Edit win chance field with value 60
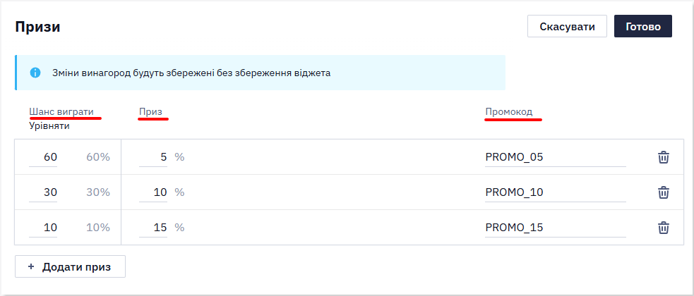 tap(43, 157)
